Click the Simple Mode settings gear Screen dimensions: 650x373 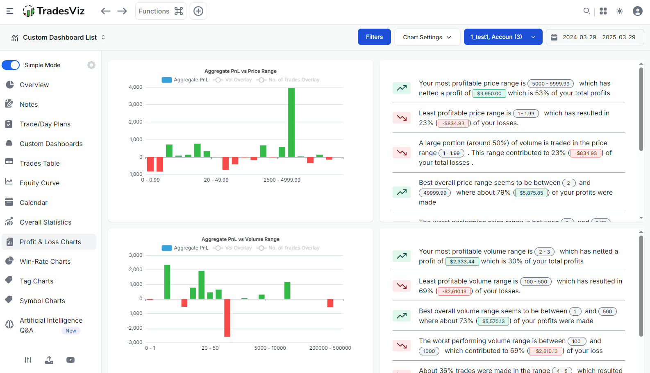click(x=91, y=65)
